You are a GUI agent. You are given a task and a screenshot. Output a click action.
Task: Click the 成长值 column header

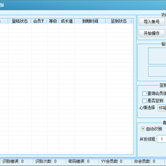point(67,21)
